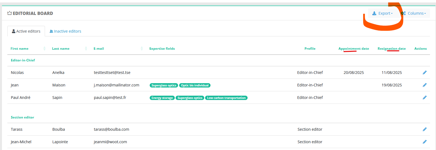Switch to the Inactive editors tab
Screen dimensions: 436x150
(x=65, y=31)
